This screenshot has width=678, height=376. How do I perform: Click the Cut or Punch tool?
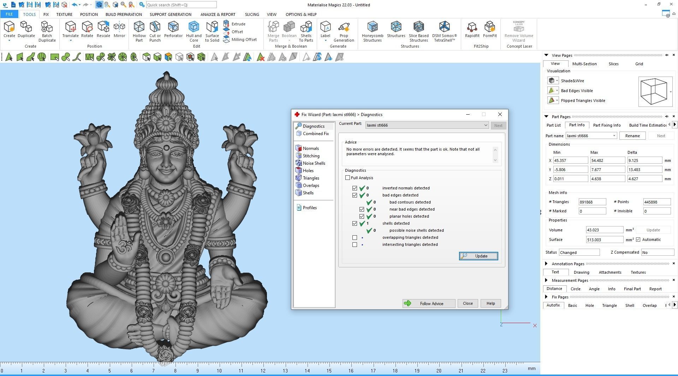[x=155, y=31]
